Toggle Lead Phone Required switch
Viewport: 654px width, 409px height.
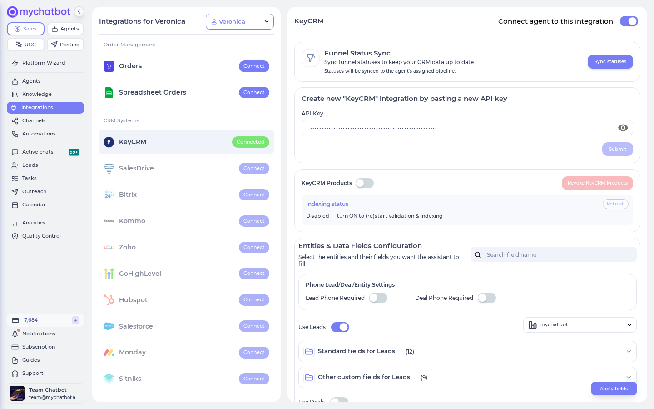click(378, 298)
